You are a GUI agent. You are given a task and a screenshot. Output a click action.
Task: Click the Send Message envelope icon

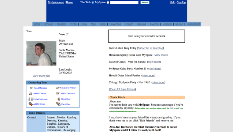tap(31, 88)
